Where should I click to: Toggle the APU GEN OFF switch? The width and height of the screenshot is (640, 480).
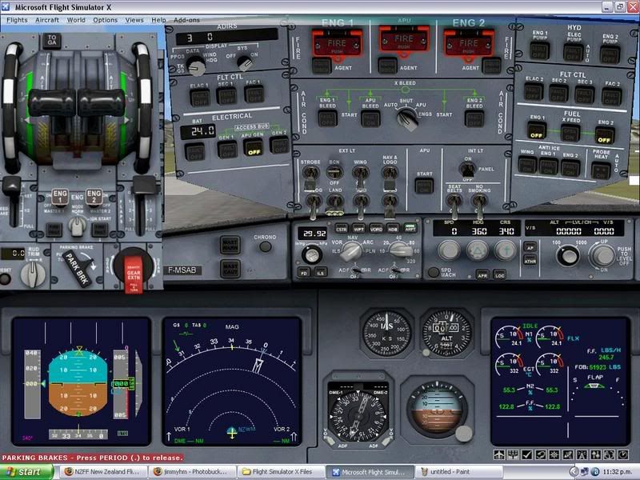pos(254,146)
